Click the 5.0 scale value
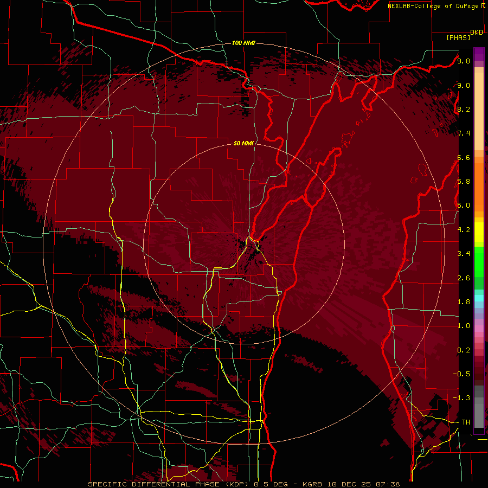 click(x=464, y=206)
